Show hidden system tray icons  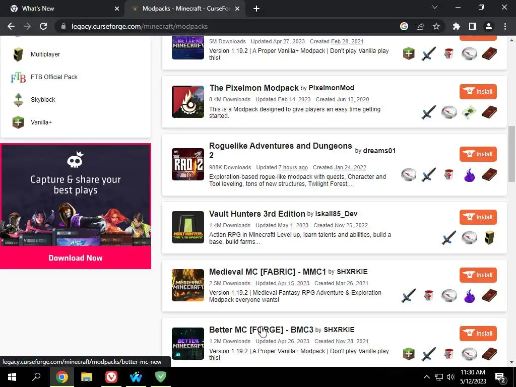coord(426,377)
